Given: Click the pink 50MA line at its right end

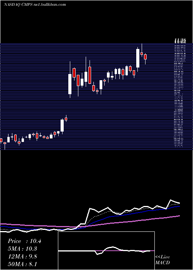Looking at the screenshot, I should [x=179, y=216].
